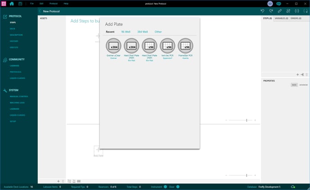Open History in the Protocol sidebar

tap(14, 41)
